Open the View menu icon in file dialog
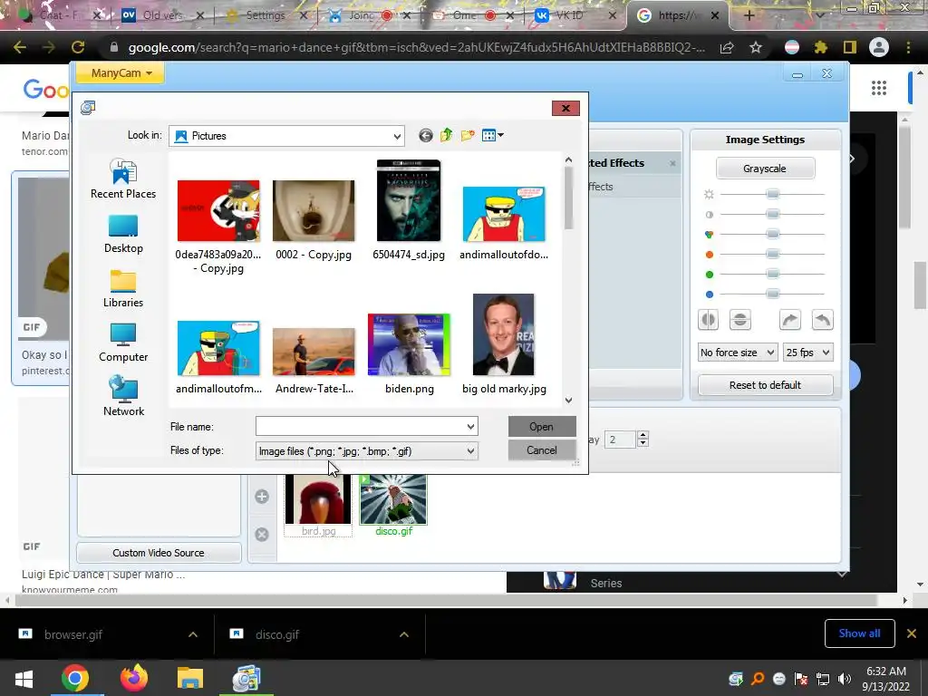 492,136
